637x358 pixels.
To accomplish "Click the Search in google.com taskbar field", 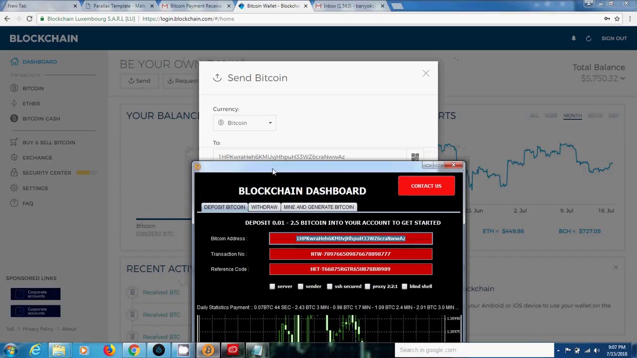I will 474,350.
